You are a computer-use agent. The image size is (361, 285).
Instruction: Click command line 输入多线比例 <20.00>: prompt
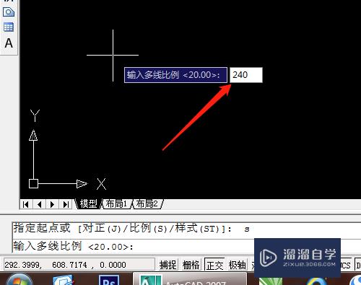coord(73,246)
